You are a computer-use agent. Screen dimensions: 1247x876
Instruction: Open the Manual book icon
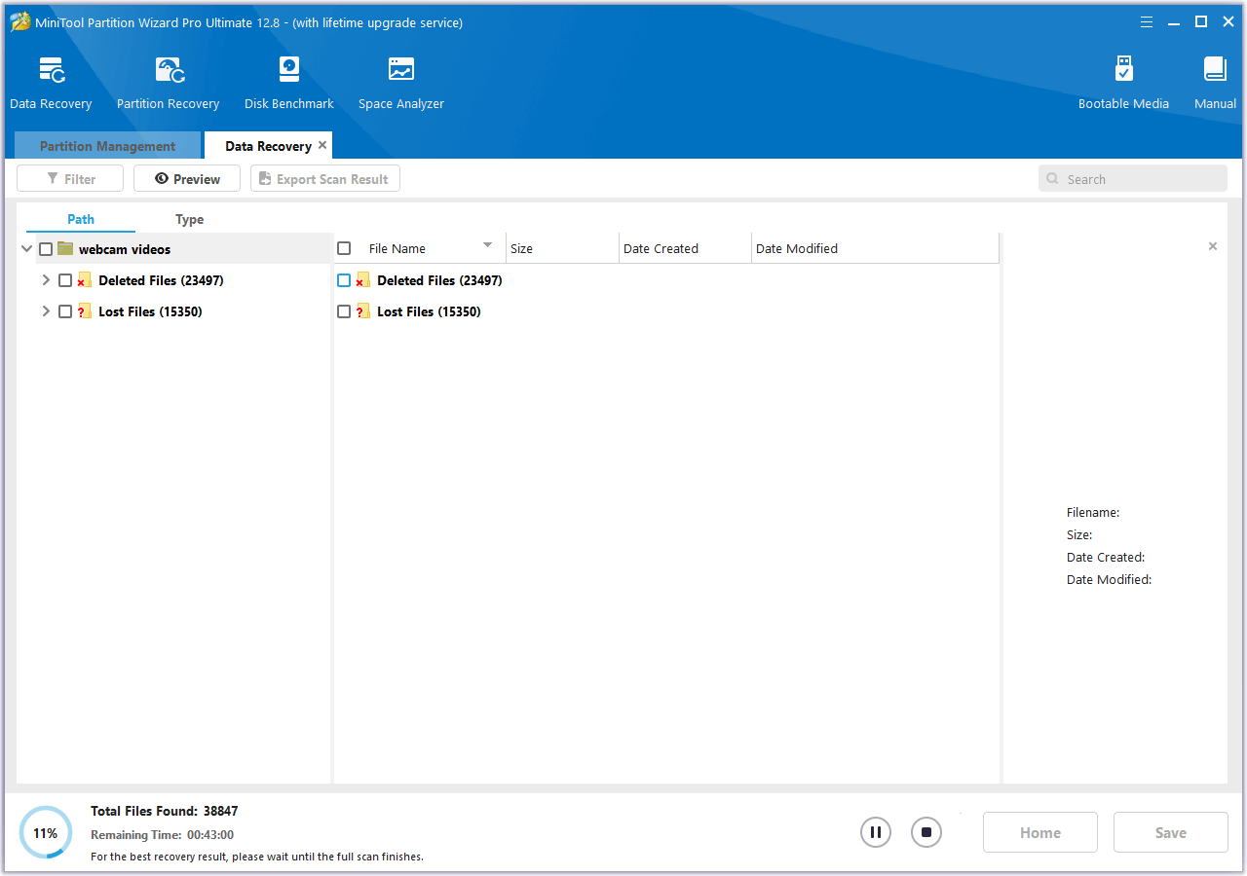(1215, 70)
